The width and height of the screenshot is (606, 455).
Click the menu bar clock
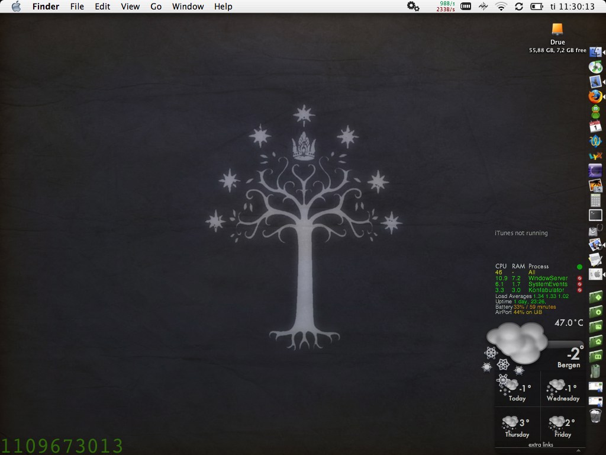[572, 7]
